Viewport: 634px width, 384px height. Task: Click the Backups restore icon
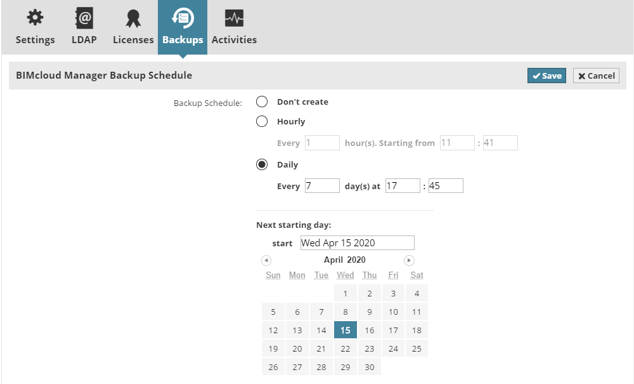[183, 18]
